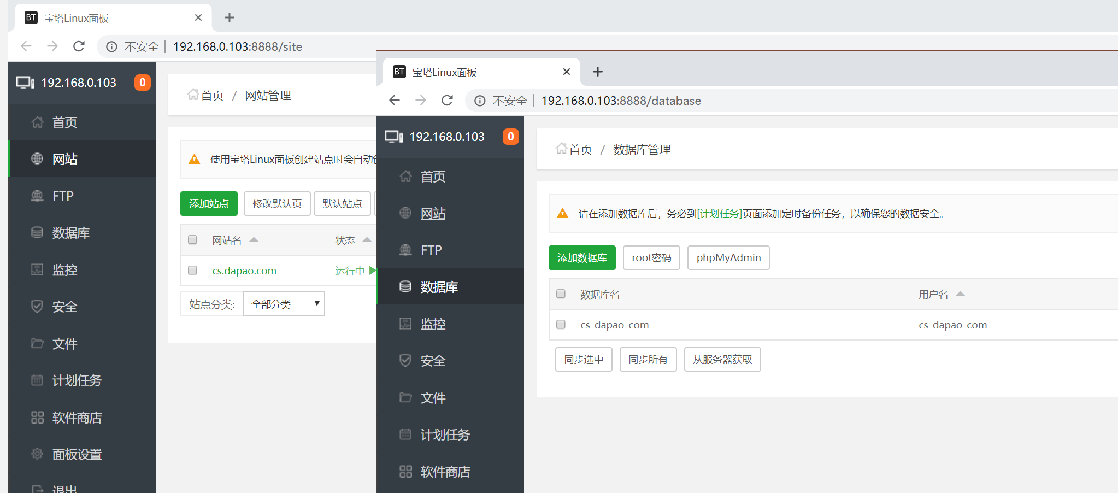
Task: Click the root密码 button
Action: (651, 257)
